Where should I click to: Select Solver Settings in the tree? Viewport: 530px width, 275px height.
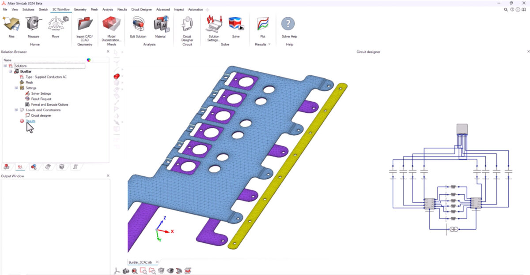41,93
